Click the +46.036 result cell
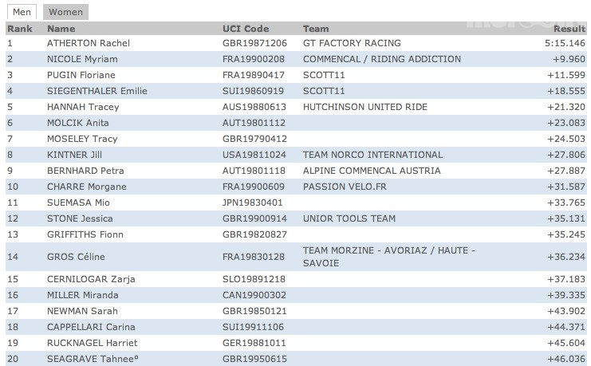The width and height of the screenshot is (591, 366). [x=565, y=359]
